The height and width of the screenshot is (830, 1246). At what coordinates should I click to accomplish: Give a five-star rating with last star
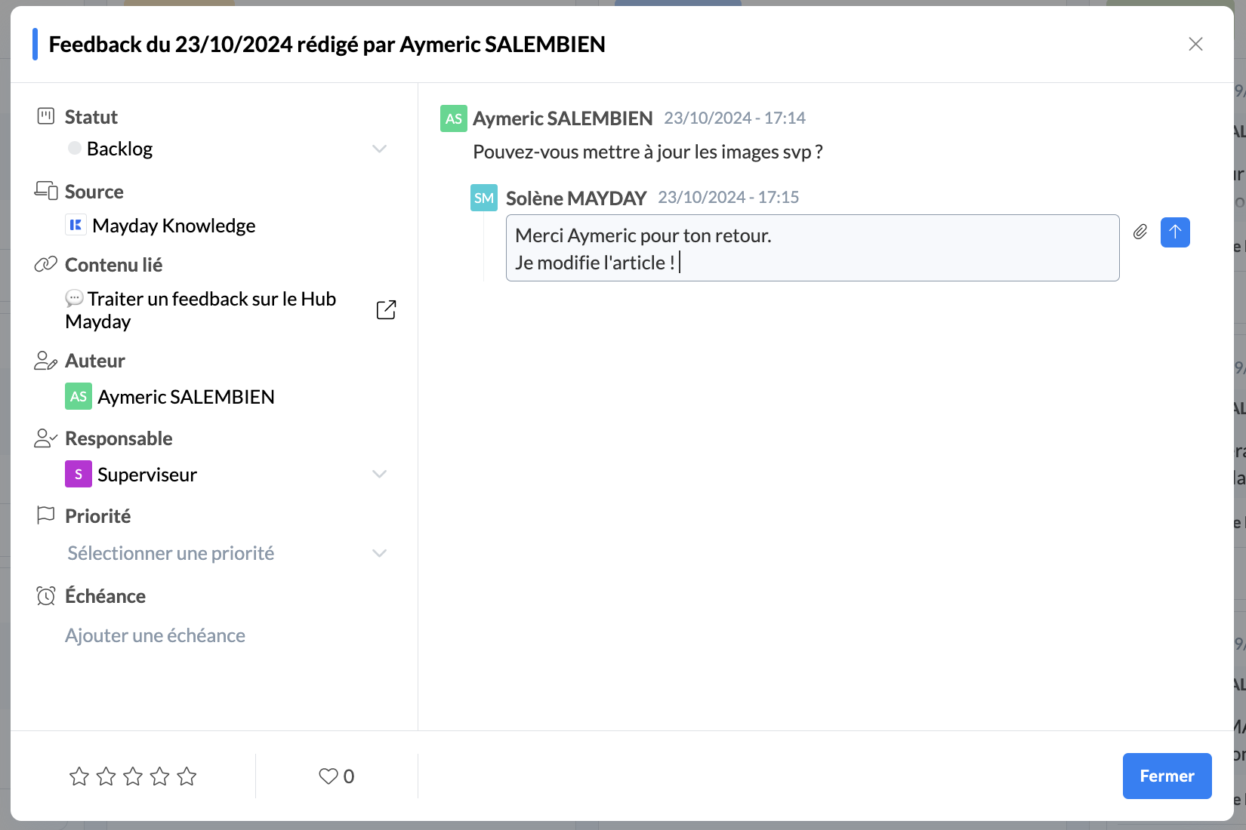[x=187, y=776]
